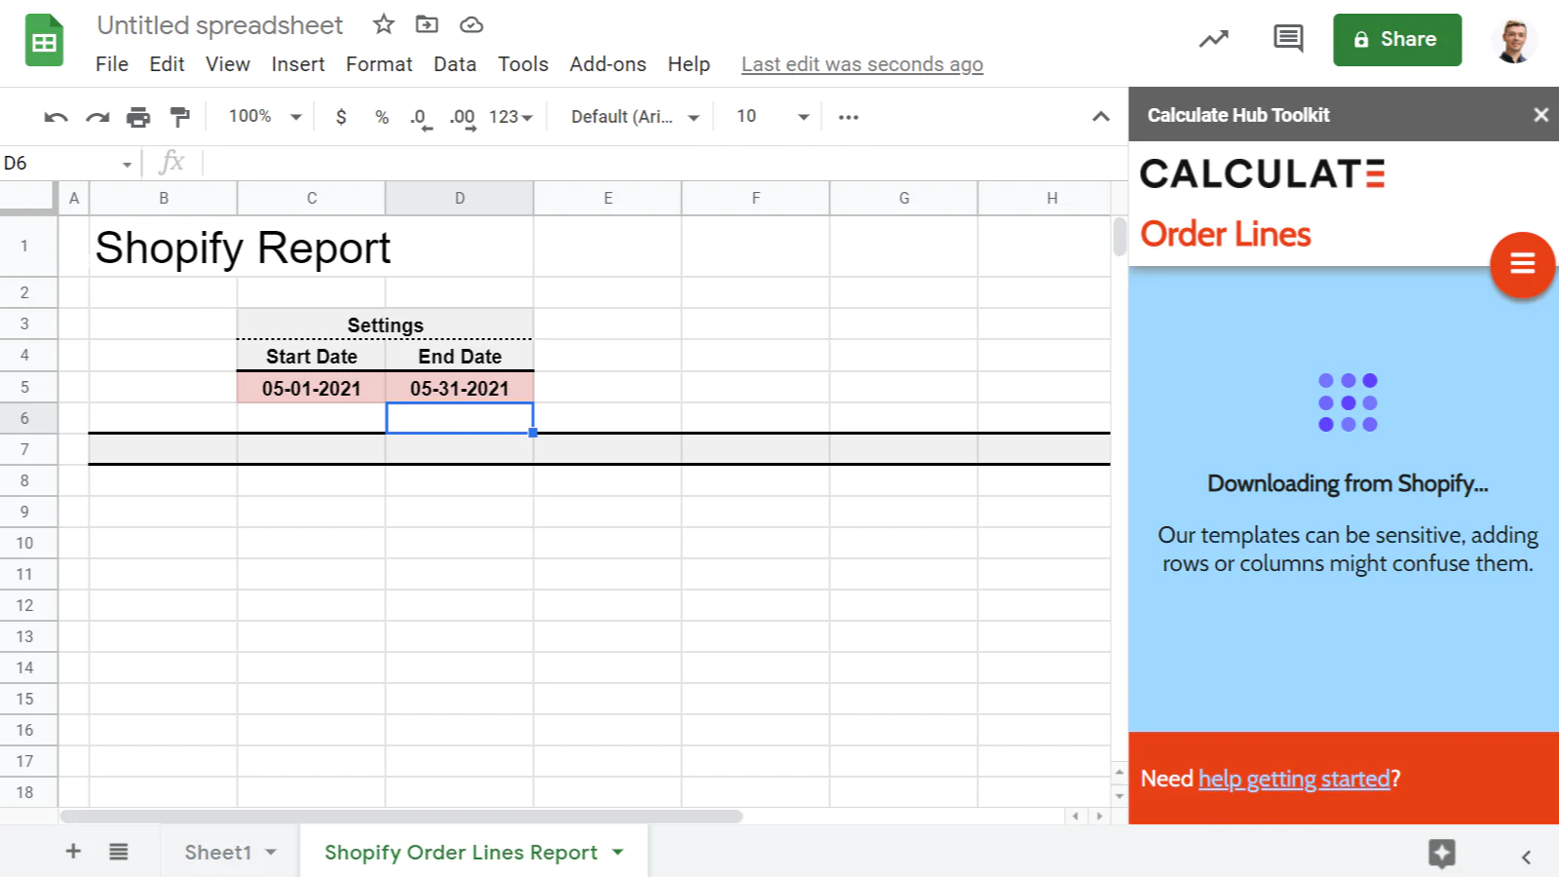
Task: Open comment history icon
Action: coord(1288,39)
